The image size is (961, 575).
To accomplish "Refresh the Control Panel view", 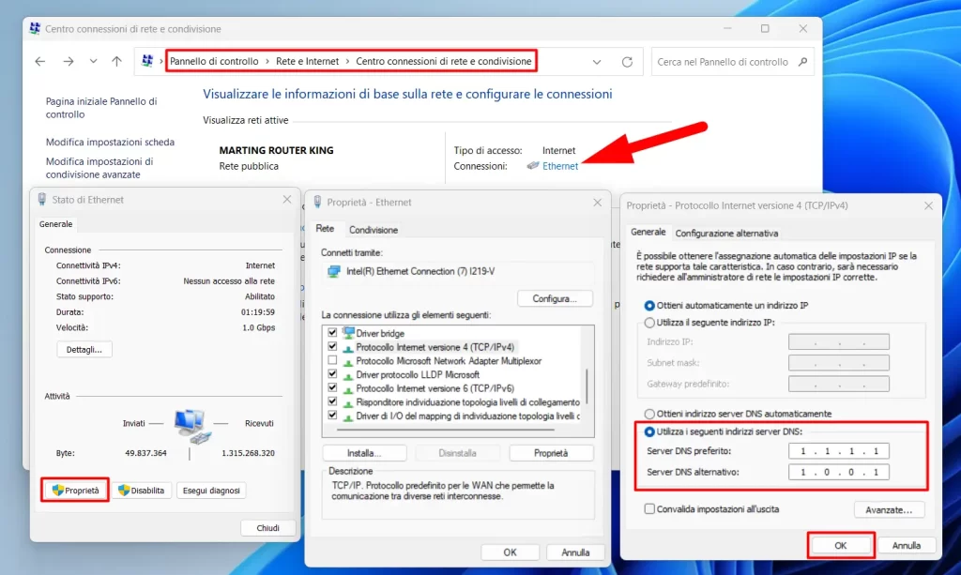I will (x=627, y=62).
